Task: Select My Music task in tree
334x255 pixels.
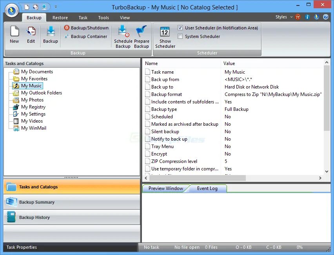Action: coord(31,85)
